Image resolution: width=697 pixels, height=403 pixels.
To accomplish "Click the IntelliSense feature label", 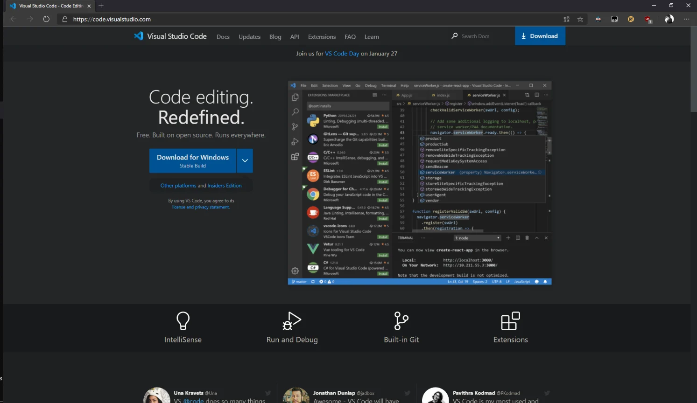I will [x=183, y=340].
